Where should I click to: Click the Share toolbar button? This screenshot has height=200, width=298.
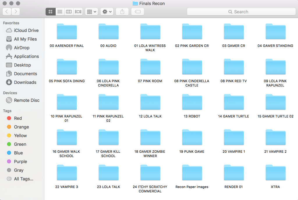122,12
